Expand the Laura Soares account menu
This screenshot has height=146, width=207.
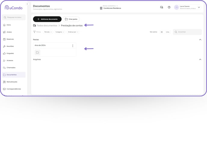[x=199, y=7]
